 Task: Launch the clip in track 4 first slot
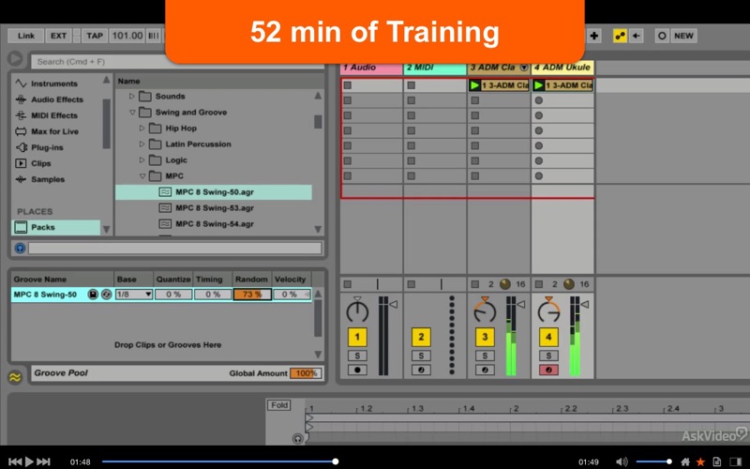(538, 85)
